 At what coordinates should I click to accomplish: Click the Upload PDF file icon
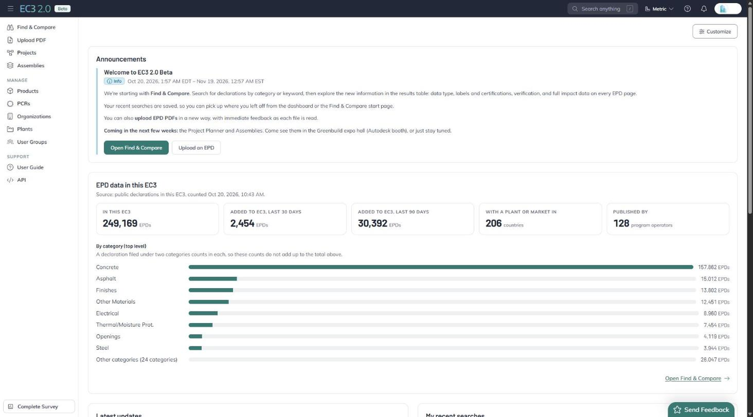(x=10, y=40)
